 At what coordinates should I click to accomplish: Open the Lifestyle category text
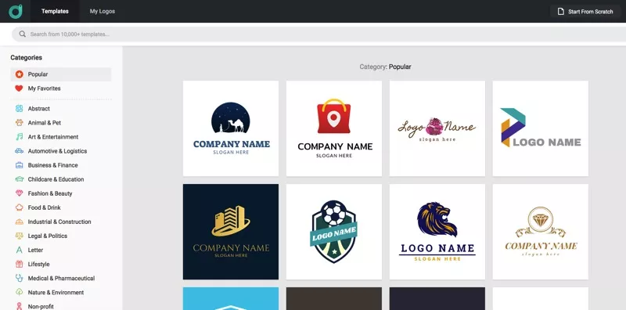click(x=38, y=264)
